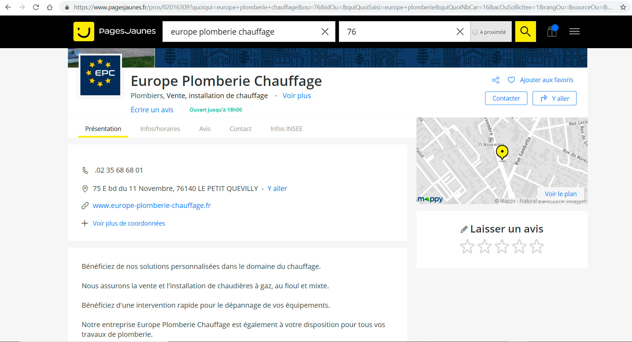Click 'Voir le plan' button on the map
Screen dimensions: 632x342
point(561,194)
